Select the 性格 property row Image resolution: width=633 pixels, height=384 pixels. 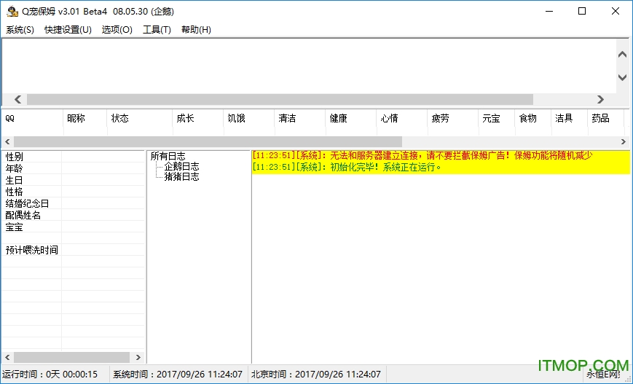pos(73,192)
